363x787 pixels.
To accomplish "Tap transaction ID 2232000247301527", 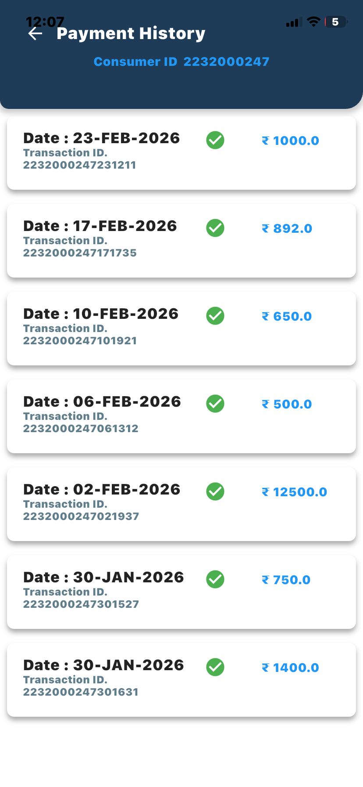I will (81, 604).
